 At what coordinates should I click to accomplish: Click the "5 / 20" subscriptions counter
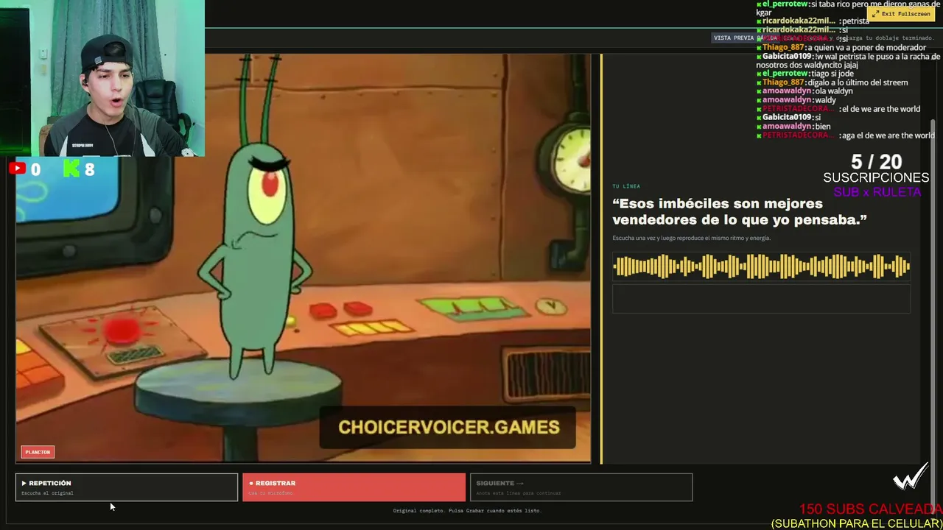tap(876, 161)
